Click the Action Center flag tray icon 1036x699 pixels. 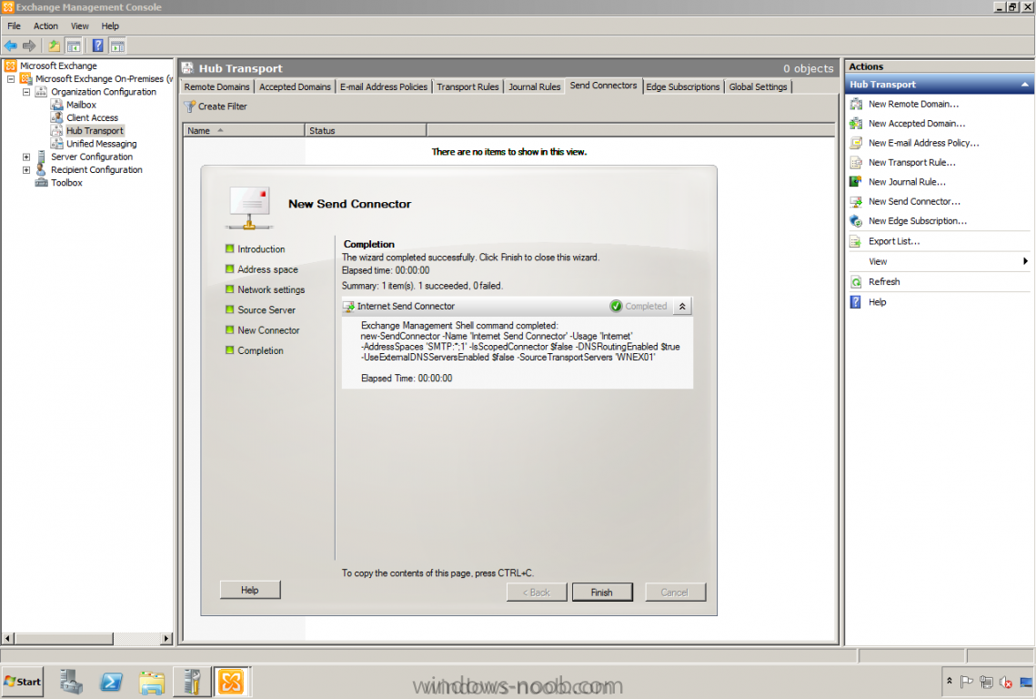pyautogui.click(x=967, y=681)
